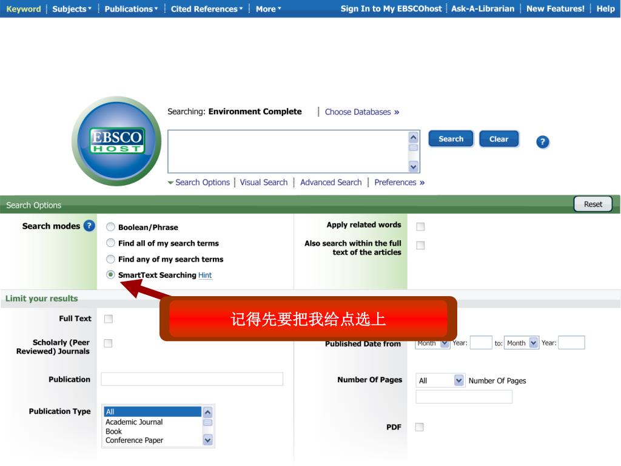This screenshot has height=466, width=621.
Task: Check Also search within full text
Action: [x=421, y=245]
